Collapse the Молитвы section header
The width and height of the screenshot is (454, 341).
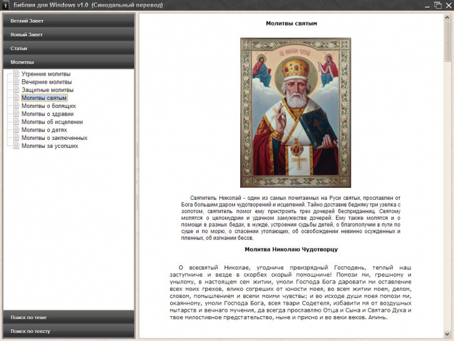coord(68,62)
